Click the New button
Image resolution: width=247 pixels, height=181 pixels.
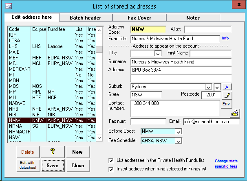pos(78,152)
